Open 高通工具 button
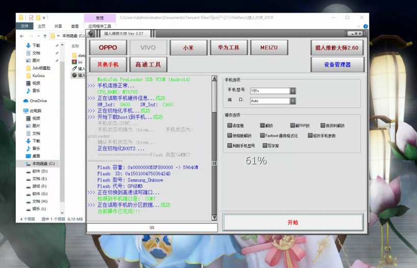The image size is (417, 268). (148, 64)
